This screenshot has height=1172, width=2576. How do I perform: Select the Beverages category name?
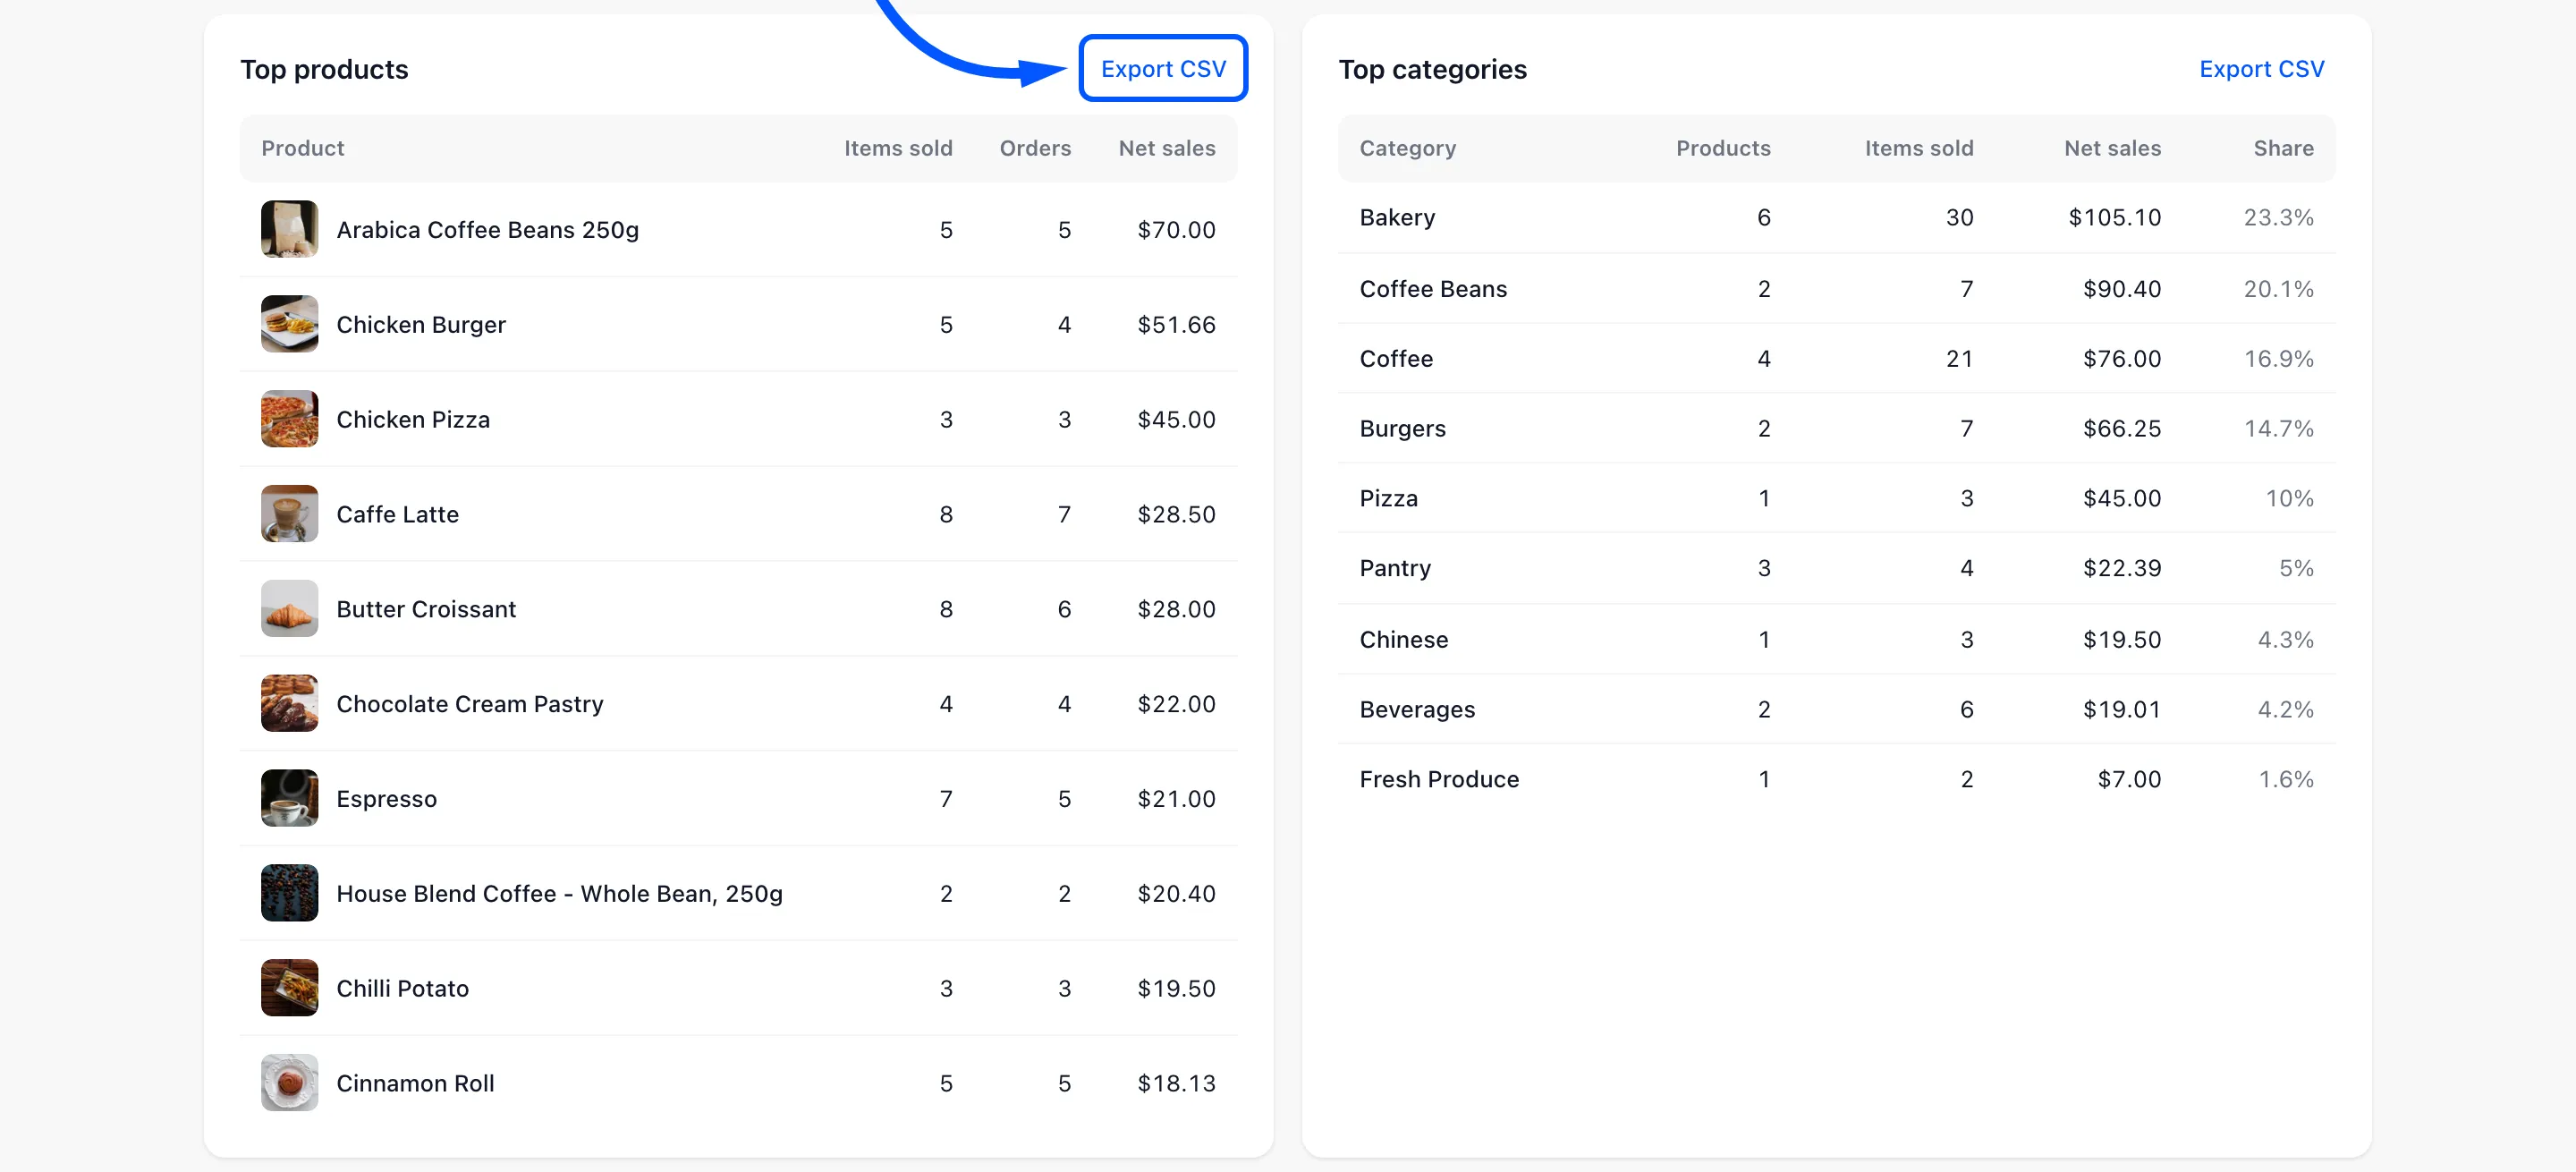tap(1417, 710)
